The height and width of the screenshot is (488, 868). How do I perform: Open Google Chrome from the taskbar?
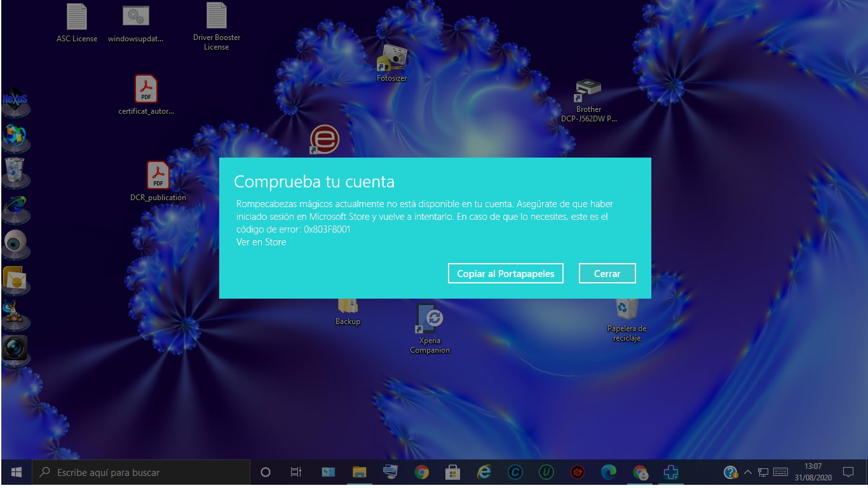coord(421,472)
